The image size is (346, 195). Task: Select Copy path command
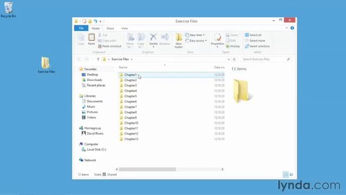pos(107,41)
